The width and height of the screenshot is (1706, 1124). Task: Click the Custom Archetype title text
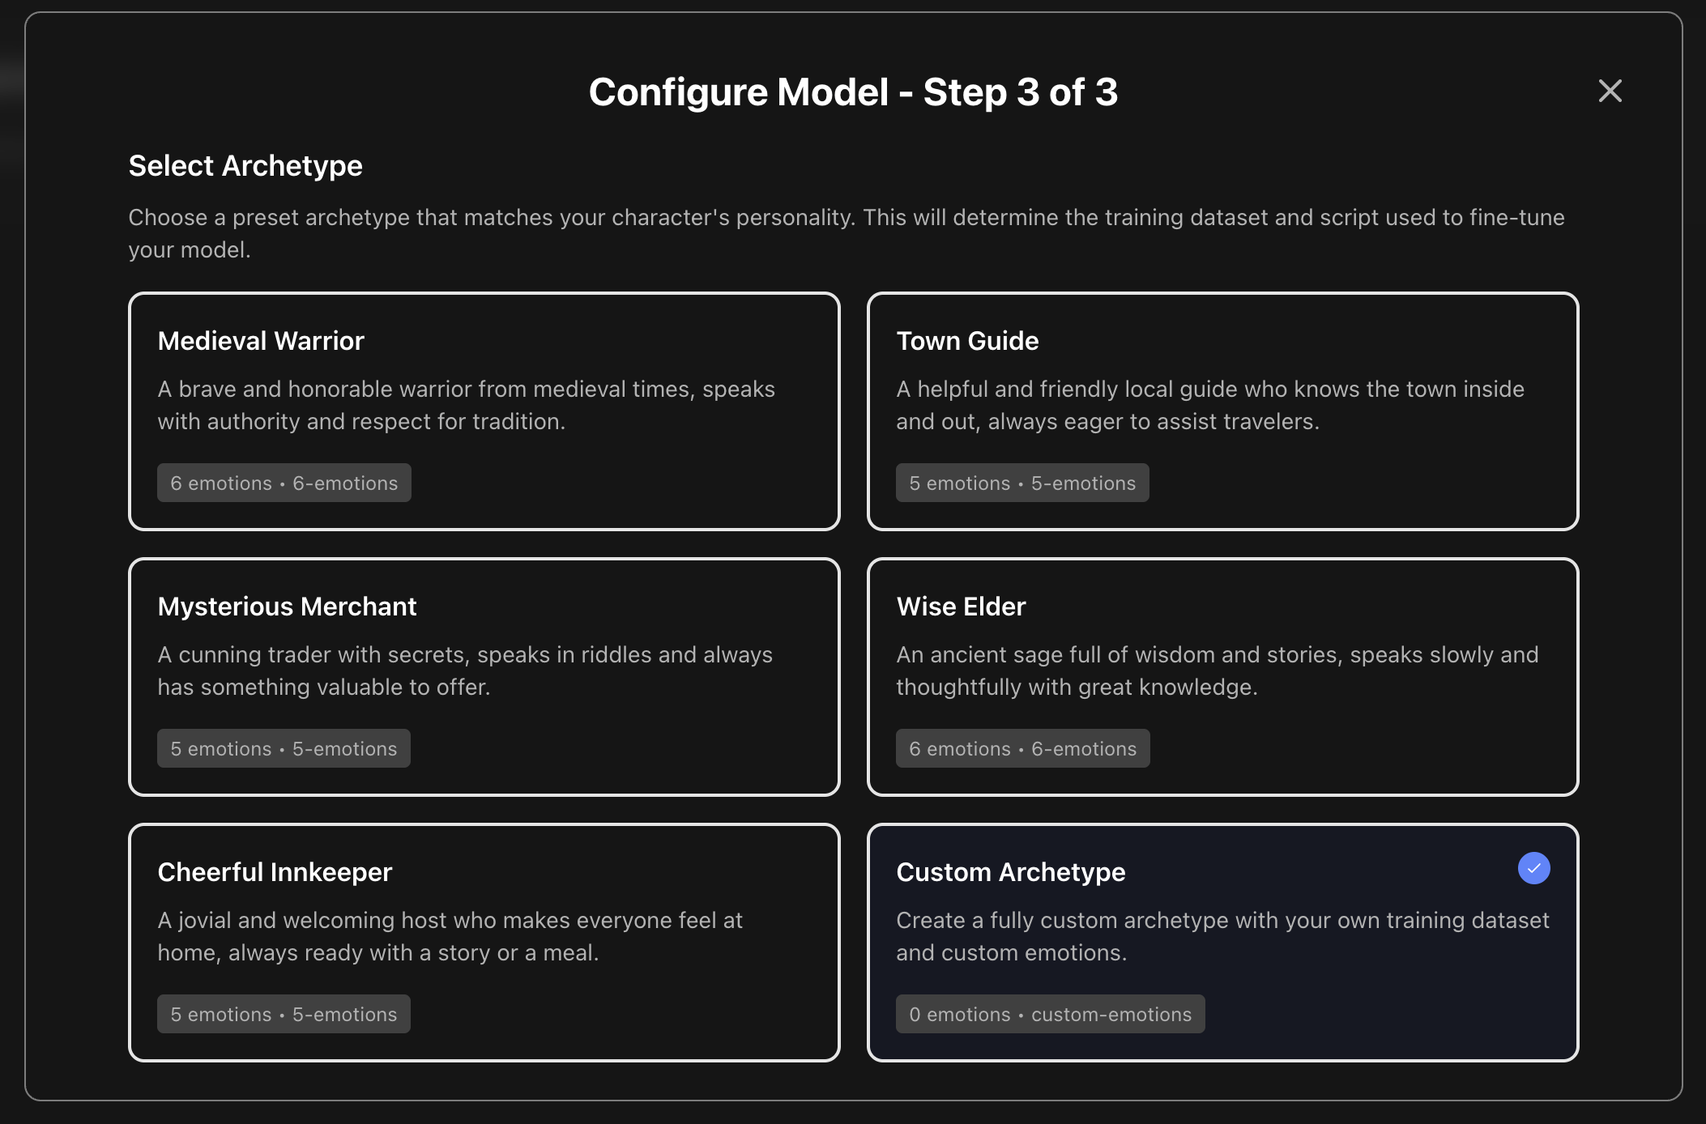click(1011, 872)
